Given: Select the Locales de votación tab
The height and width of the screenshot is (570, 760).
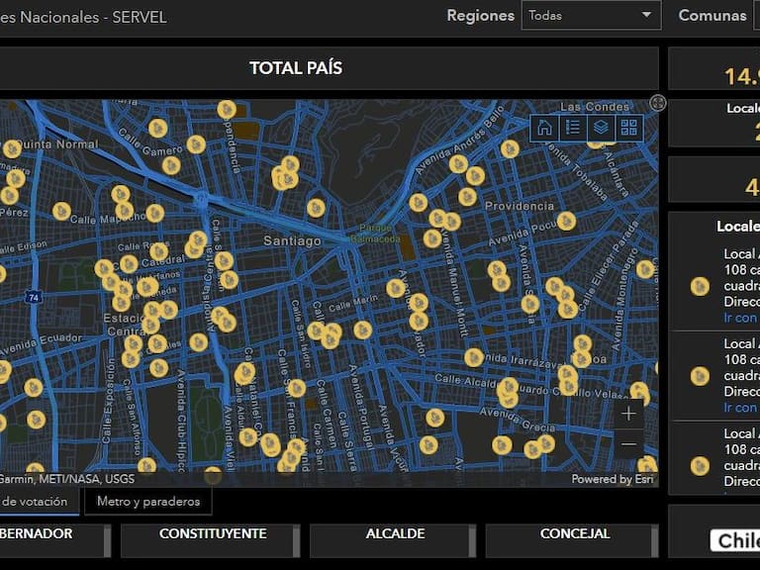Looking at the screenshot, I should (38, 502).
